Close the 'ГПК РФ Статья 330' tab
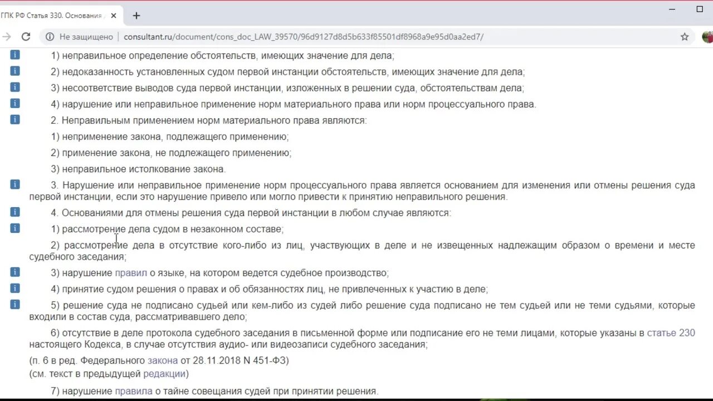 point(114,16)
